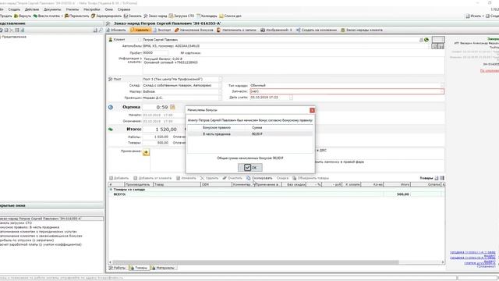Viewport: 499px width, 281px height.
Task: Switch to the Товары tab
Action: (x=139, y=268)
